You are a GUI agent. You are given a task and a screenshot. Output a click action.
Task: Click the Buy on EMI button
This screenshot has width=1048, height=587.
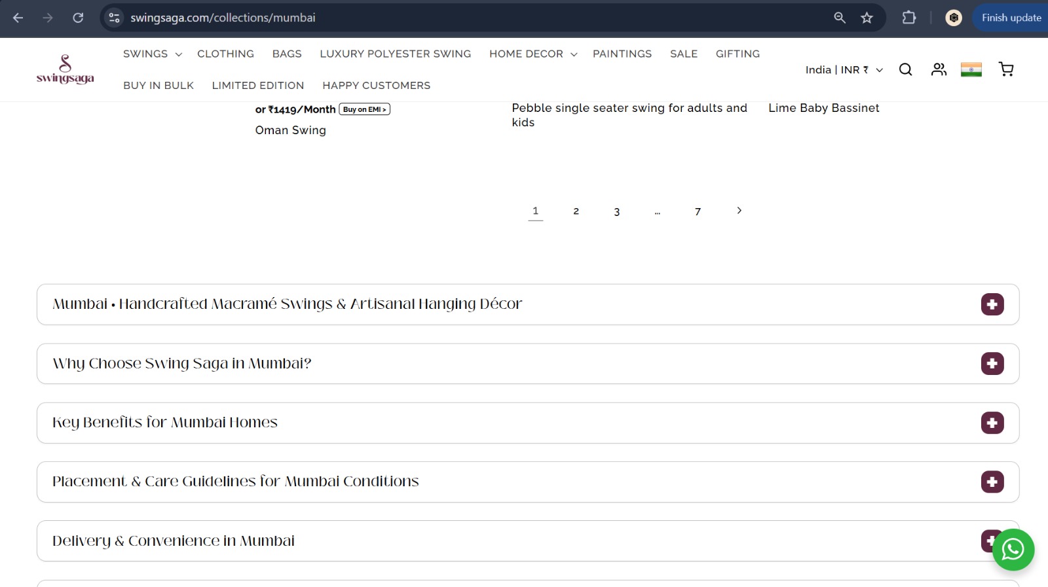[365, 109]
